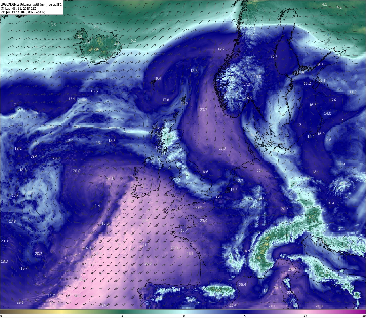Select the 20.7 value label
Viewport: 366px width, 318px height.
[x=219, y=196]
